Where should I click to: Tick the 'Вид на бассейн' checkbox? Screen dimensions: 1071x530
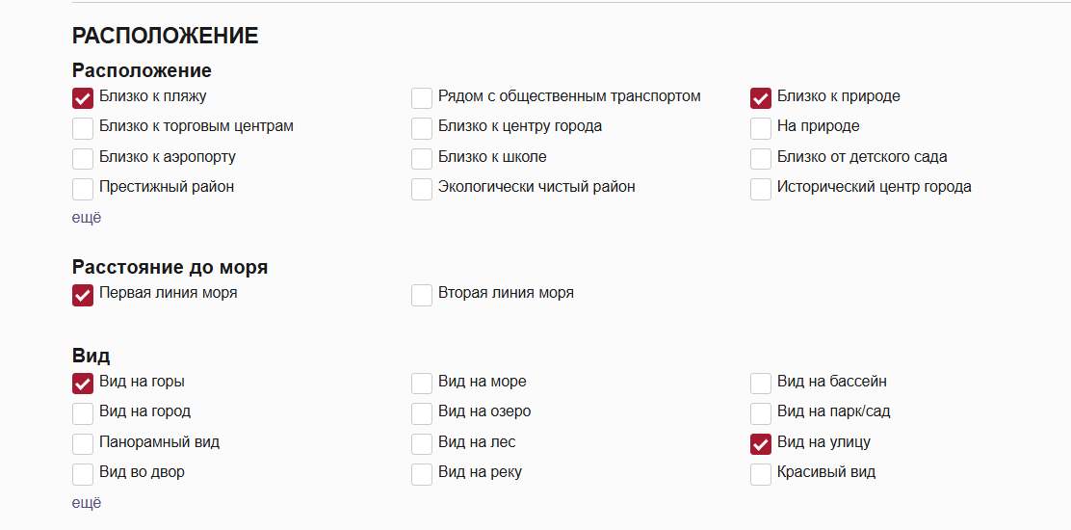click(761, 384)
